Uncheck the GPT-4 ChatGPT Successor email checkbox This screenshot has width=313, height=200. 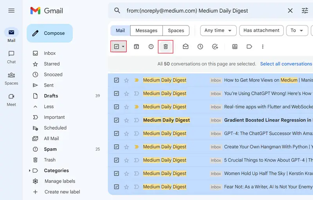[116, 134]
